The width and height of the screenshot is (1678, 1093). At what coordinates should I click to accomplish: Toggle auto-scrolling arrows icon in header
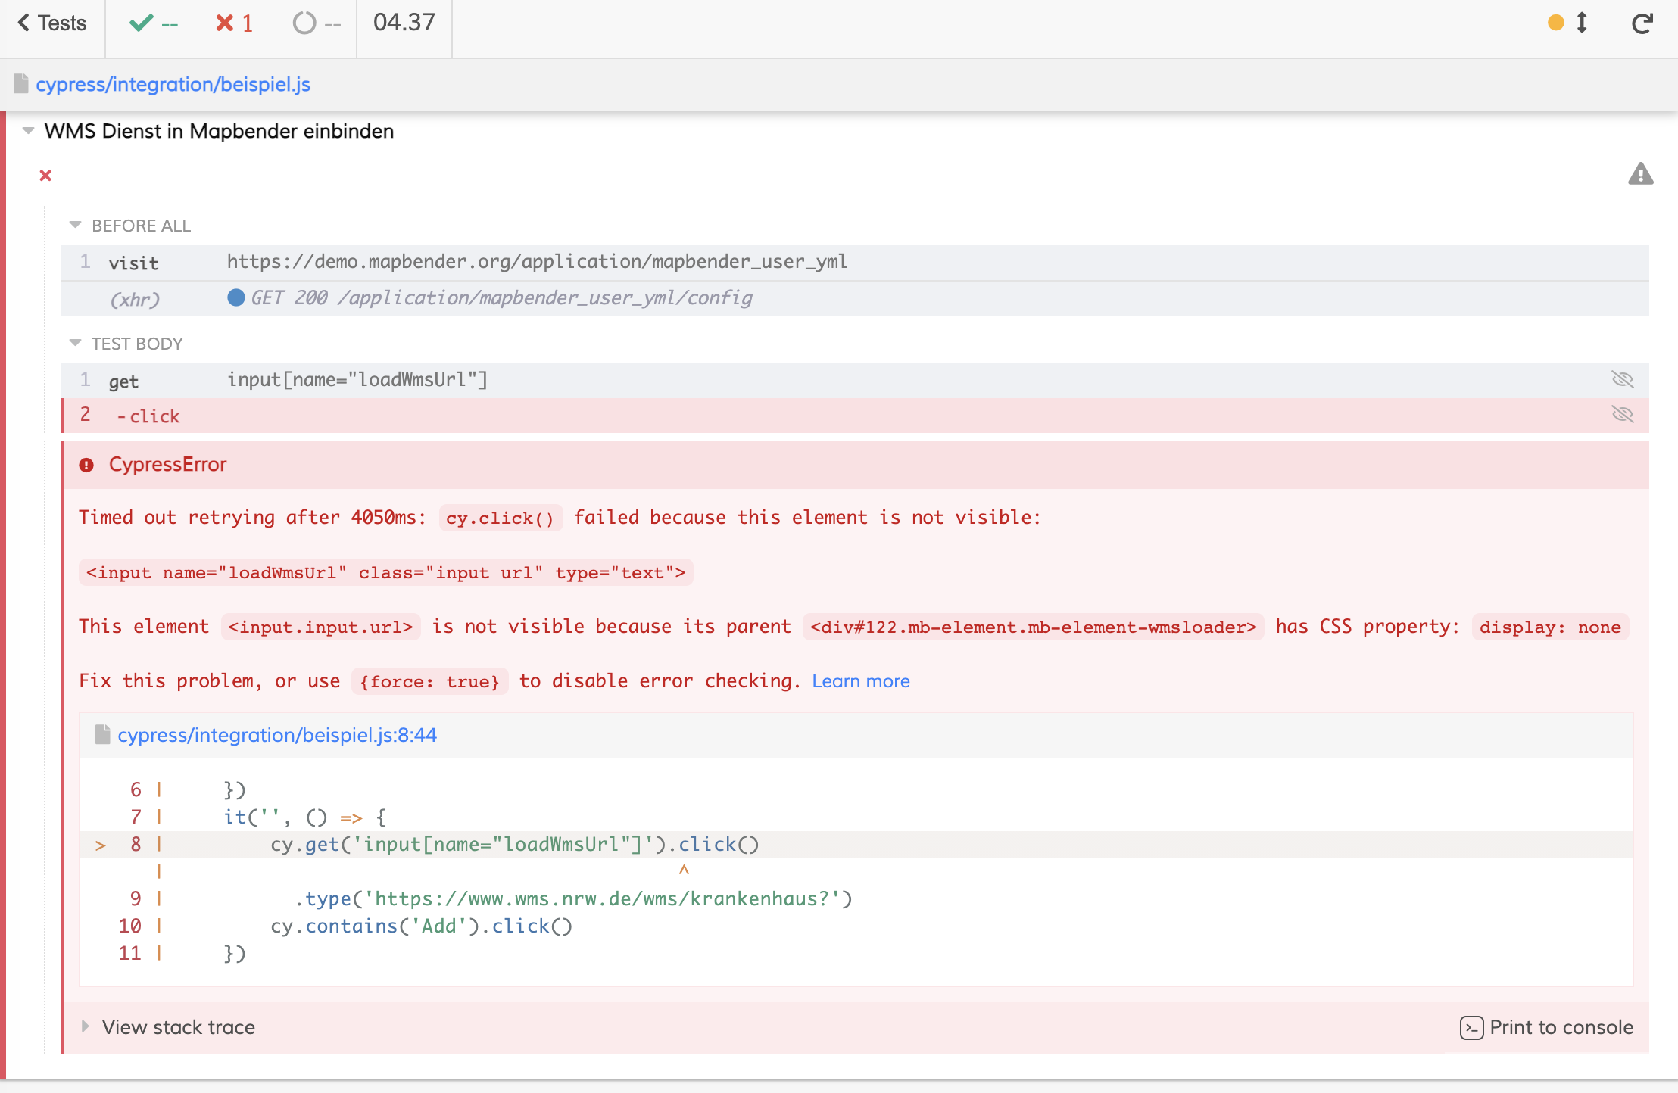[x=1582, y=23]
